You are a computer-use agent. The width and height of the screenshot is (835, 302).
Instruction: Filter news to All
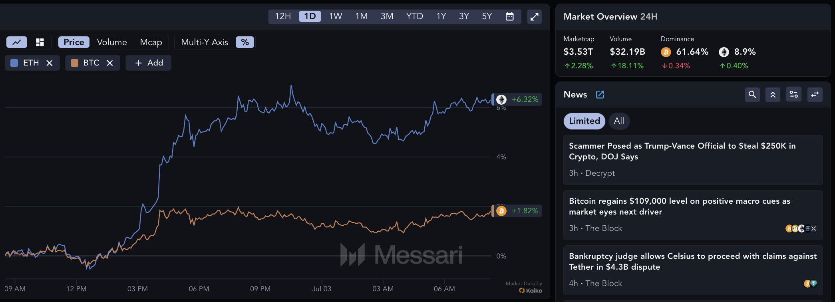pyautogui.click(x=619, y=121)
